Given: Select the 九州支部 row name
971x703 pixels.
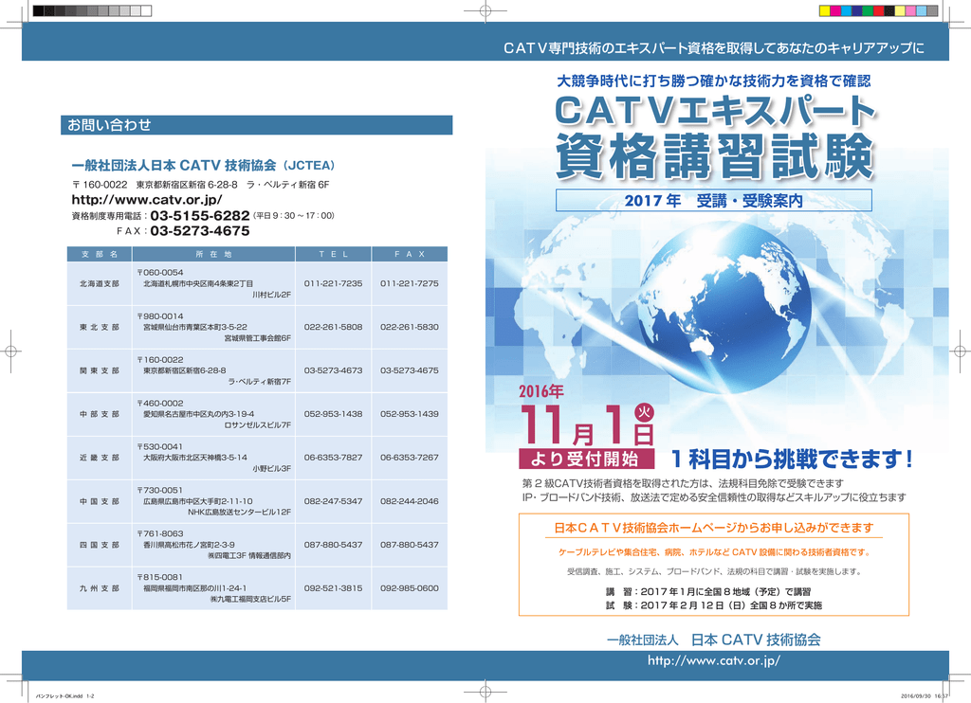Looking at the screenshot, I should [99, 588].
